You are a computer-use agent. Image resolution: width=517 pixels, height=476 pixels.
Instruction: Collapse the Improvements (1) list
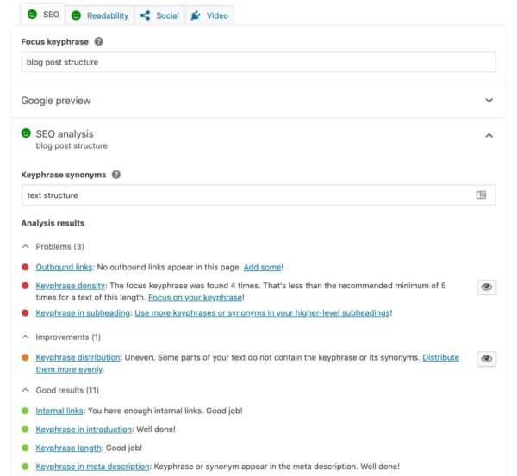(25, 337)
